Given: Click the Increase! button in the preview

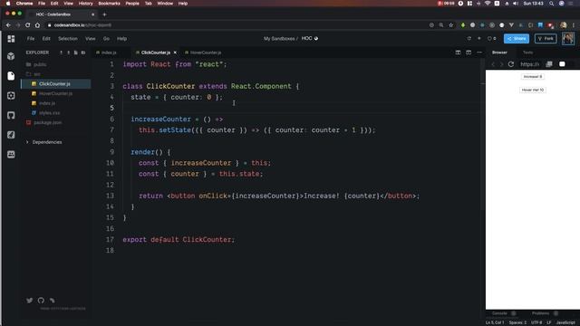Looking at the screenshot, I should [533, 76].
